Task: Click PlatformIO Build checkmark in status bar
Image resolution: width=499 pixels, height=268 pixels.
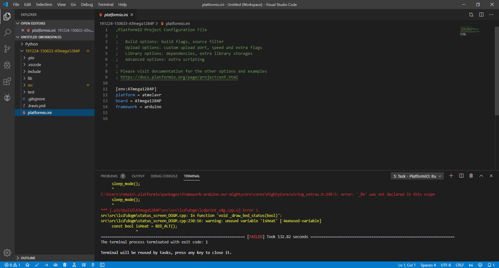Action: 37,265
